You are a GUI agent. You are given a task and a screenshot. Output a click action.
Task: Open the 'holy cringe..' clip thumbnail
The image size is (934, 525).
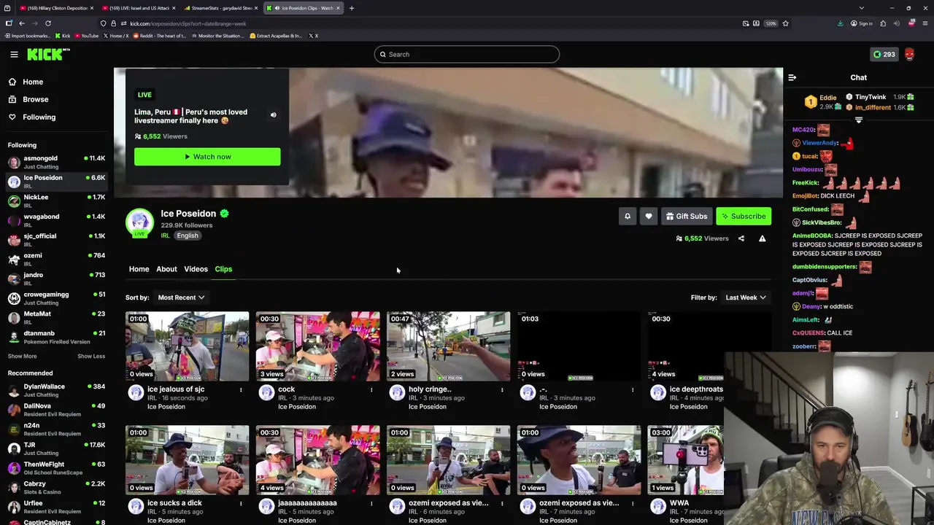tap(448, 346)
